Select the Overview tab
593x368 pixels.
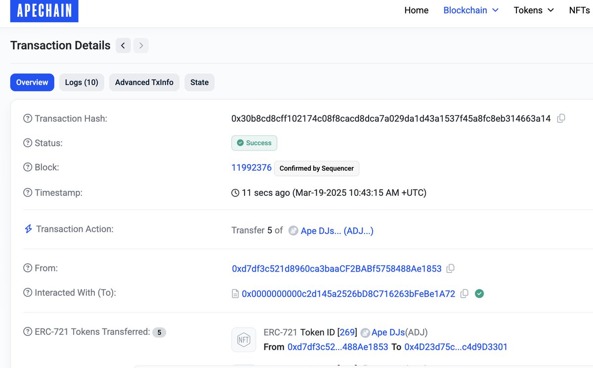[x=32, y=82]
